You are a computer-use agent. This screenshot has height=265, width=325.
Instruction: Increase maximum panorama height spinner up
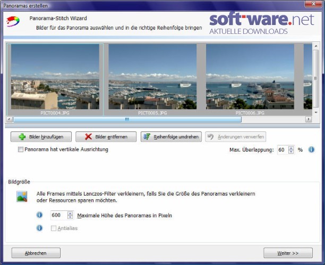(x=70, y=214)
